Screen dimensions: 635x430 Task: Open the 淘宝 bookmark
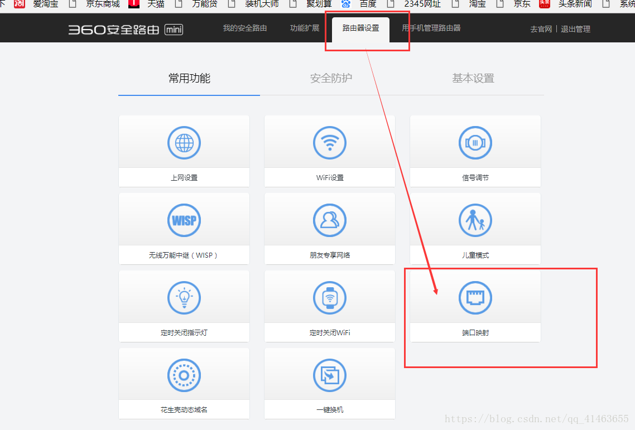coord(478,4)
